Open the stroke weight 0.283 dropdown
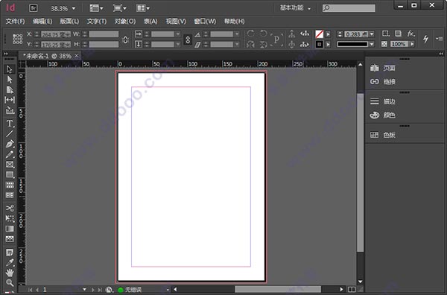The width and height of the screenshot is (447, 295). pos(372,34)
